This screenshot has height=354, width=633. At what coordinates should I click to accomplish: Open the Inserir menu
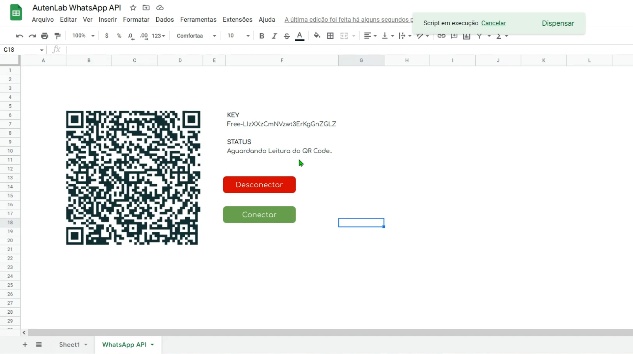(108, 19)
